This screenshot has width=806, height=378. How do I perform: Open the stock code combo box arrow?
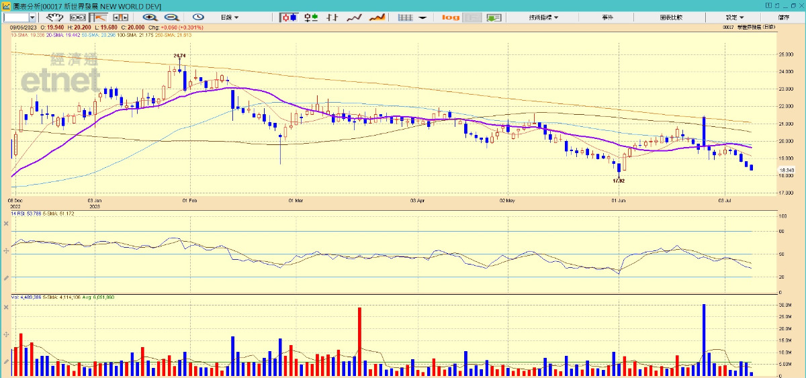[x=32, y=17]
